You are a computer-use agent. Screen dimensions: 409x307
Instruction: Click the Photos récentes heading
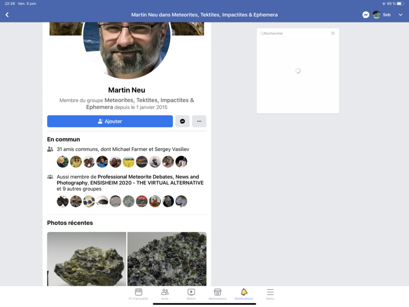(70, 223)
